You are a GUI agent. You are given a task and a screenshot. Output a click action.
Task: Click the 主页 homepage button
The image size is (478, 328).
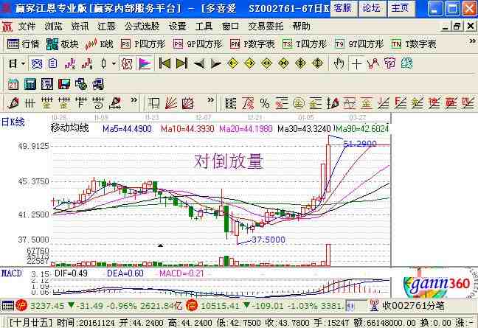(401, 8)
